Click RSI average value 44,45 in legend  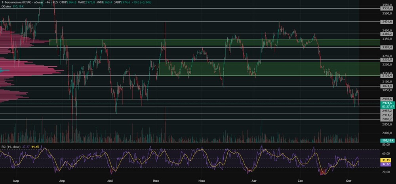(x=35, y=146)
